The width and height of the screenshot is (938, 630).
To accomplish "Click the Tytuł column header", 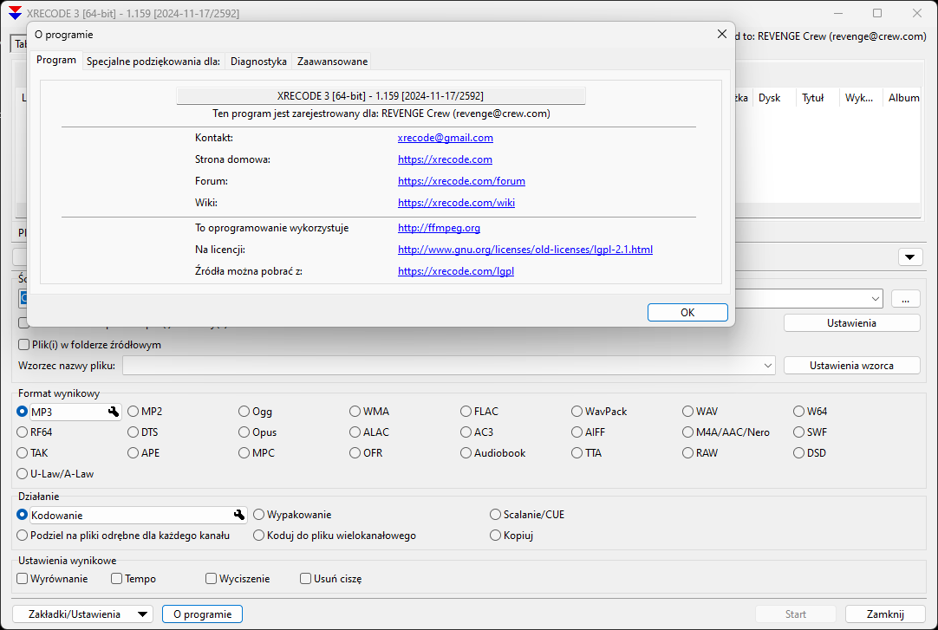I will (813, 98).
